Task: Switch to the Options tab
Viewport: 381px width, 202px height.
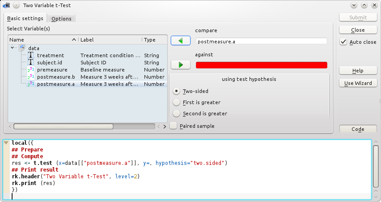Action: click(61, 19)
